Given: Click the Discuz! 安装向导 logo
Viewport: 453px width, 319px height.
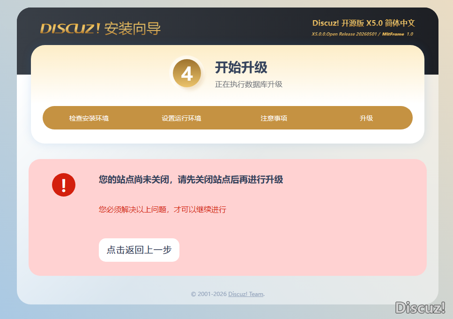Looking at the screenshot, I should 100,28.
